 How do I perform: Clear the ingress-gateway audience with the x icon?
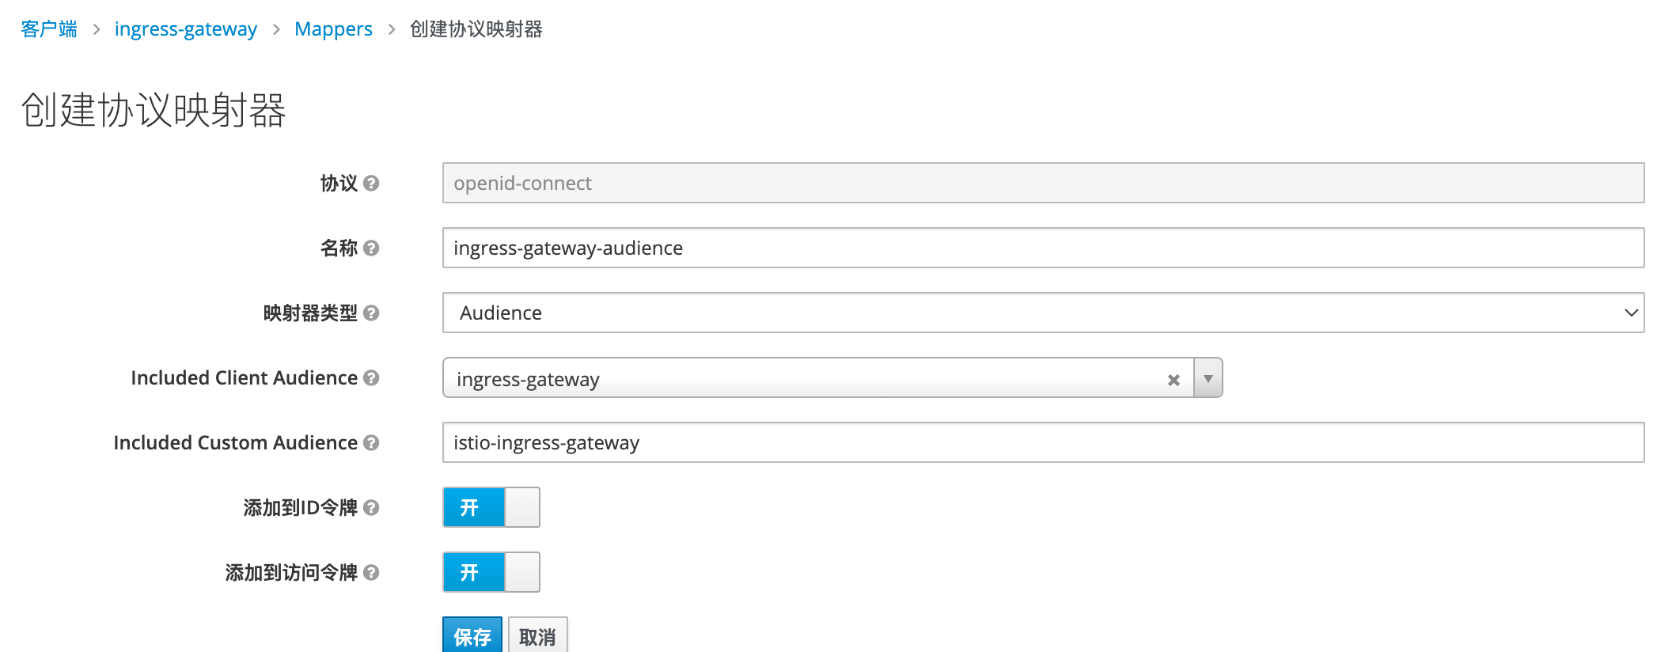click(1173, 379)
